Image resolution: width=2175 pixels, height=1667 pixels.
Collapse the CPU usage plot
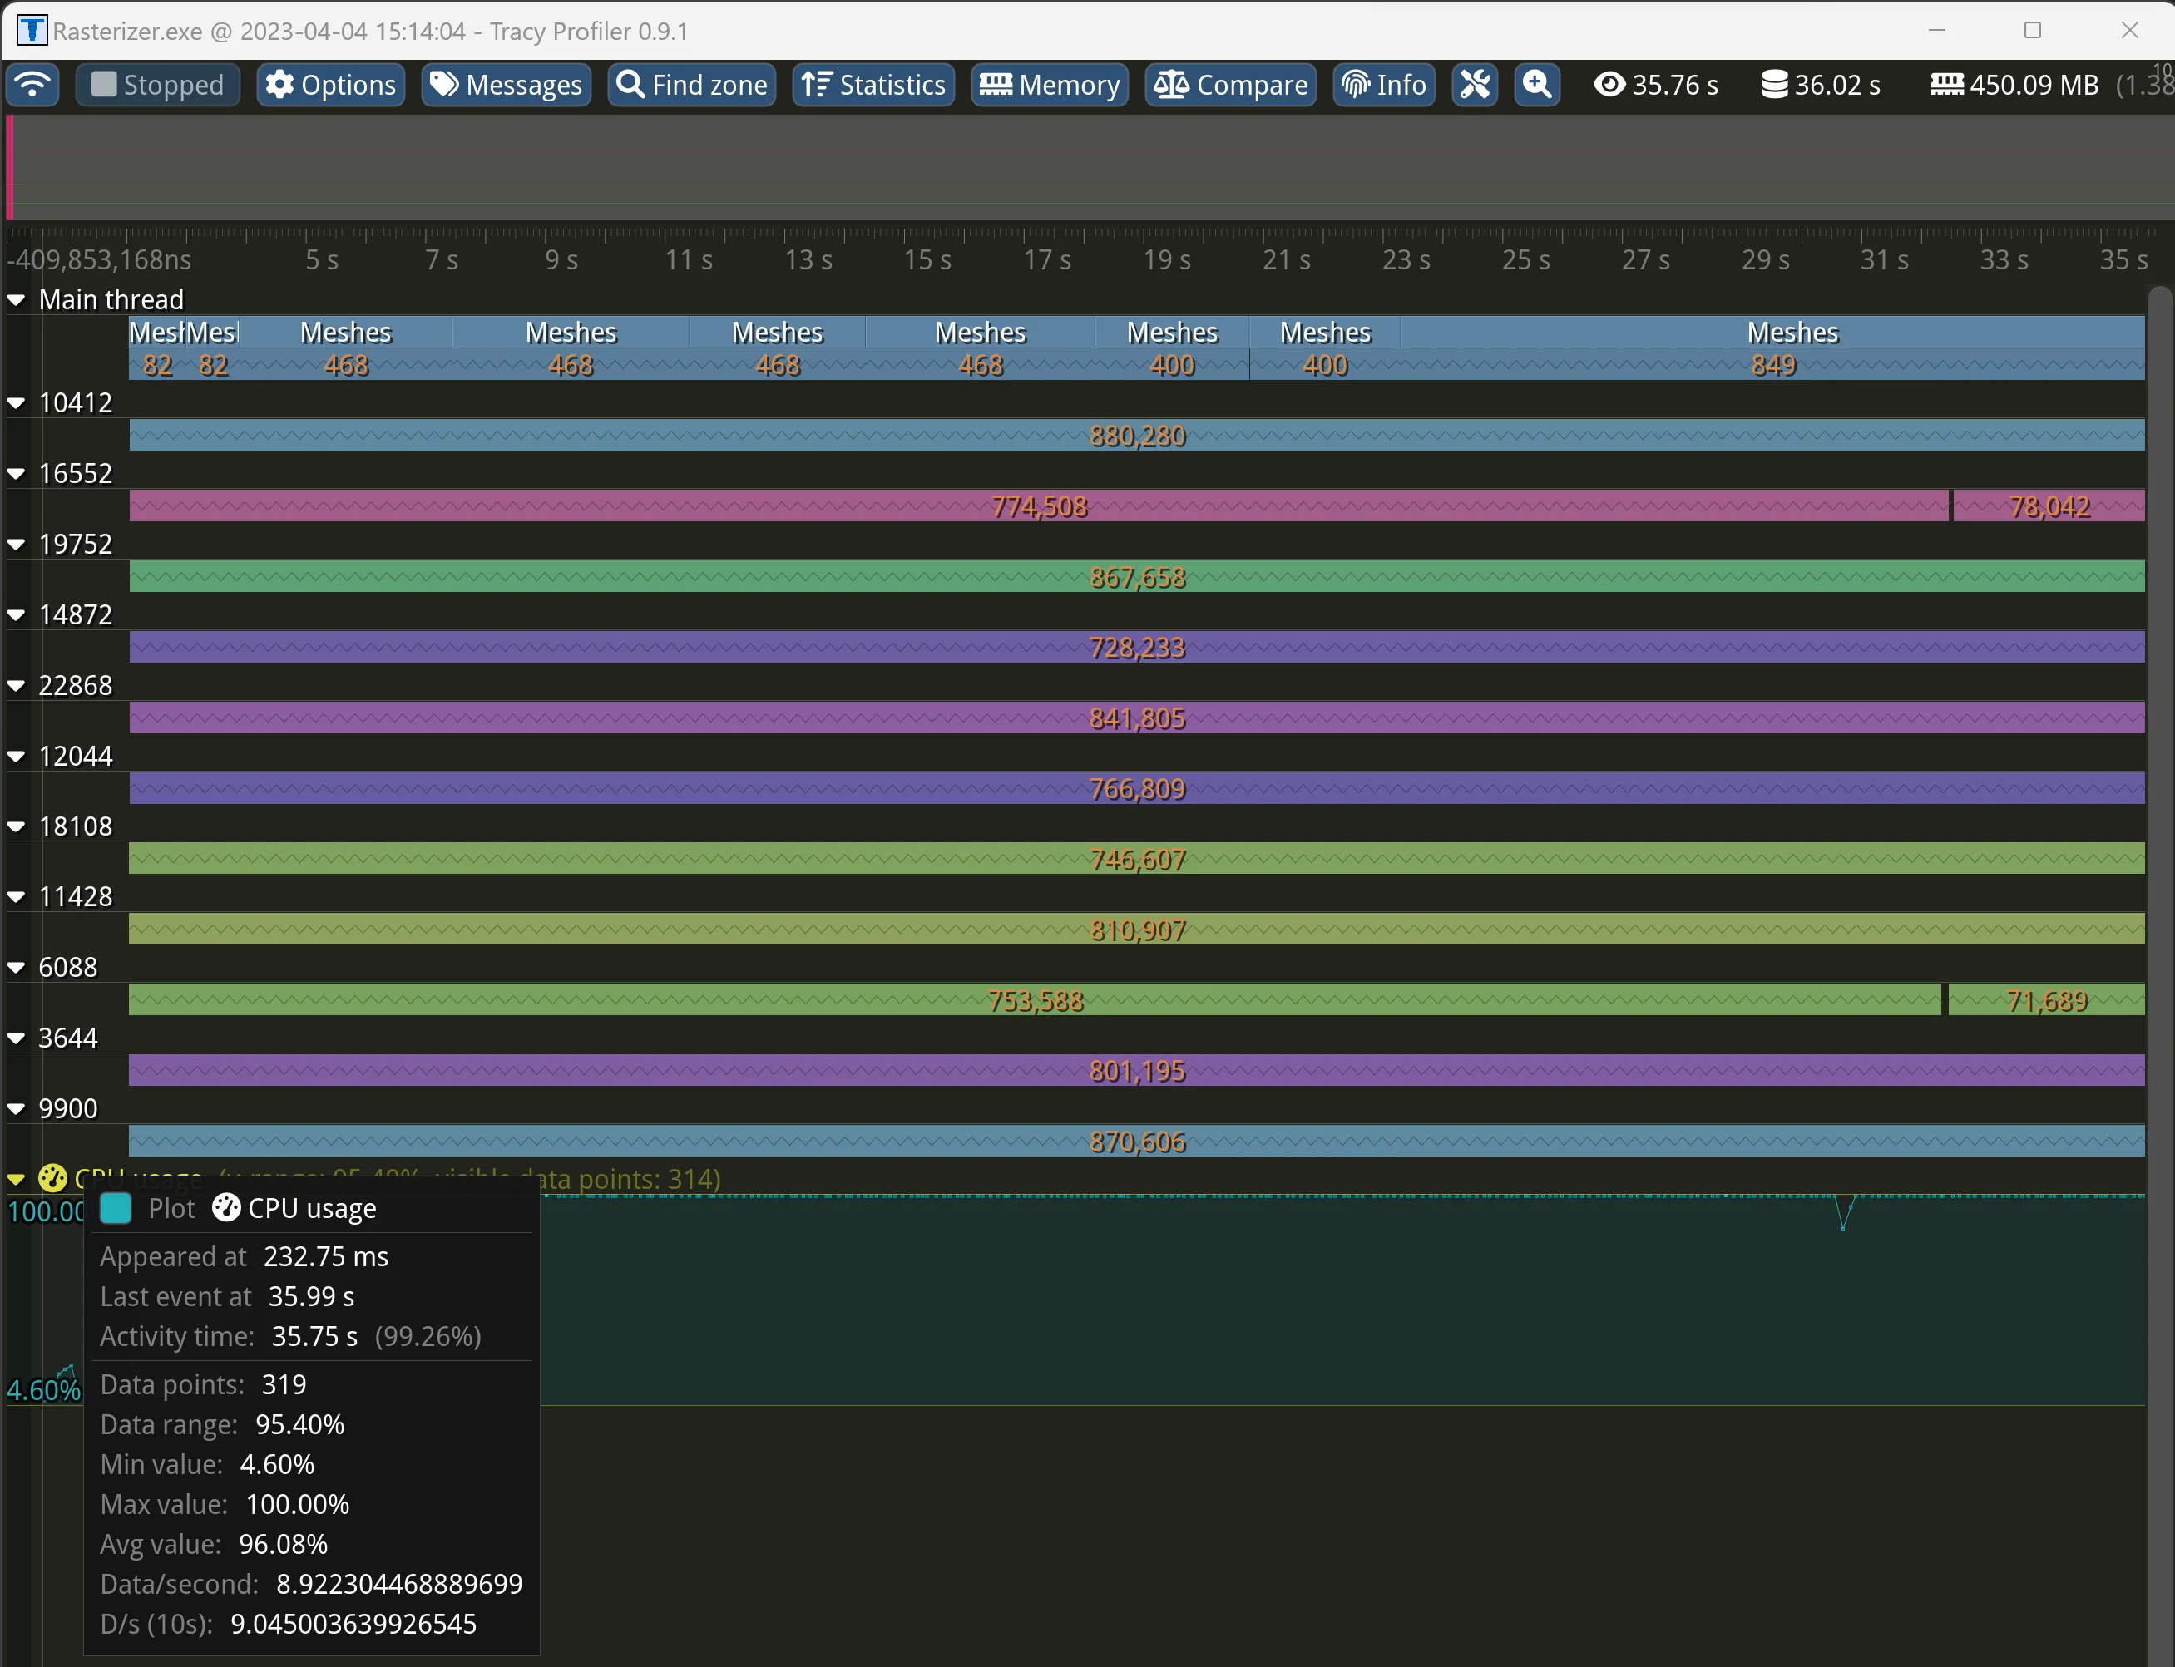click(16, 1179)
